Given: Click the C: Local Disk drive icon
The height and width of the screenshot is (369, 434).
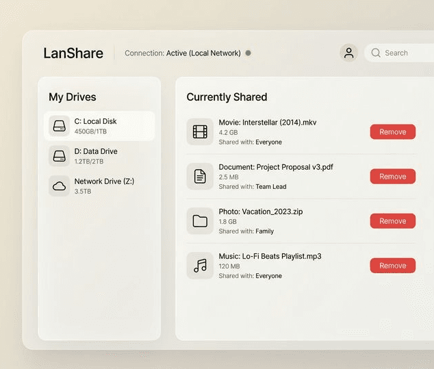Looking at the screenshot, I should coord(60,126).
